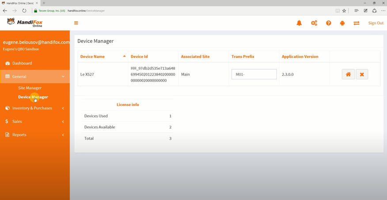Open Dashboard from the sidebar

(22, 63)
